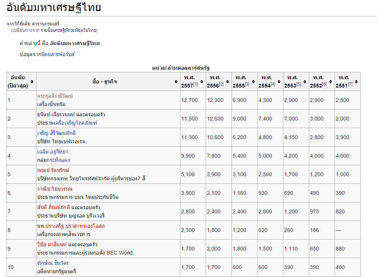
Task: Select the 5,100 cell for rank 5
Action: [193, 174]
